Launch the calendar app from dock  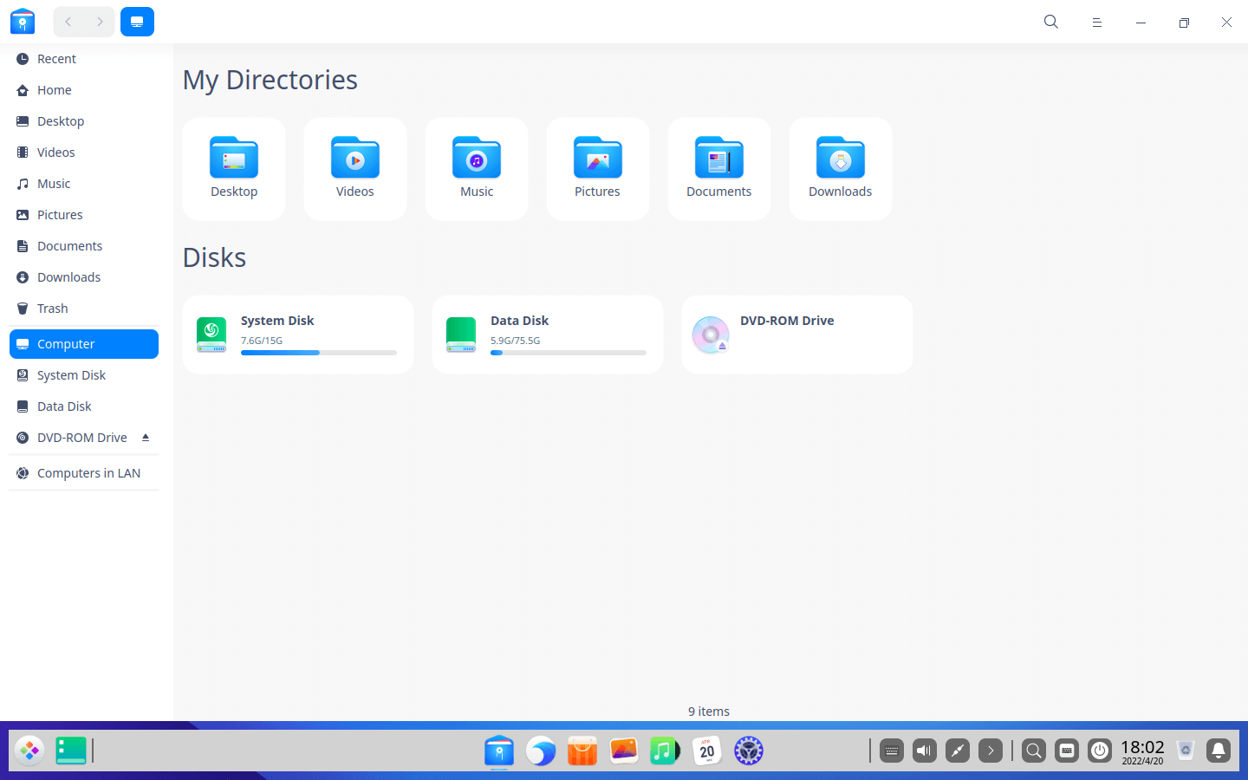click(x=707, y=751)
